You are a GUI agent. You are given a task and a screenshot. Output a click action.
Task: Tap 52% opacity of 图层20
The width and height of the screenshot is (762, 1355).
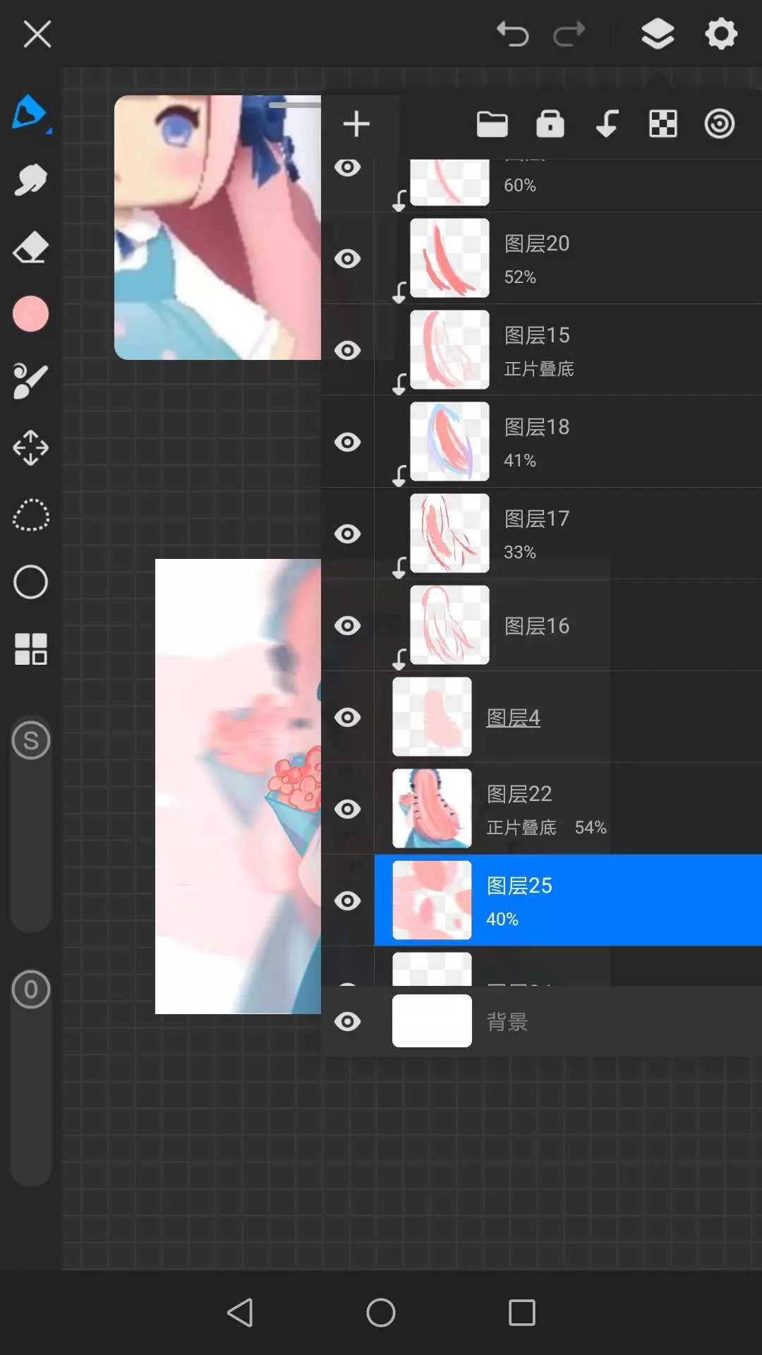pos(520,277)
